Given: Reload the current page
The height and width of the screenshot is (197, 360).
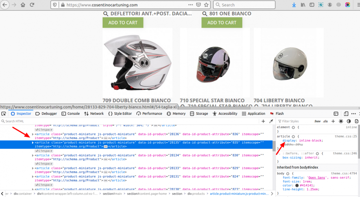Looking at the screenshot, I should [x=32, y=5].
